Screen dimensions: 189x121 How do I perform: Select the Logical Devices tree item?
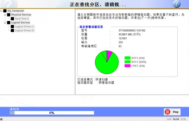[x=20, y=23]
